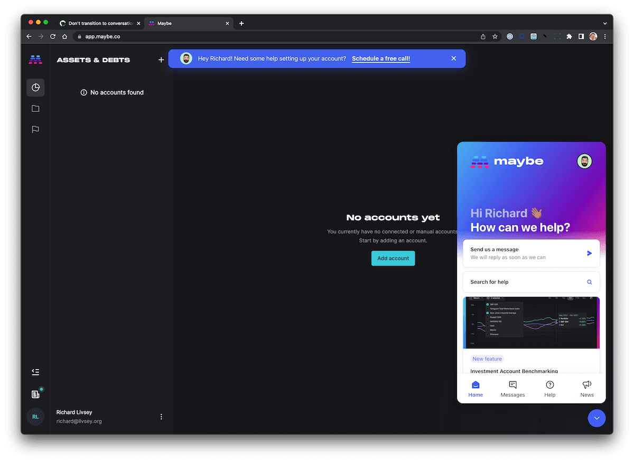Screen dimensions: 634x462
Task: Open the disk-shaped extension icon
Action: coord(534,36)
